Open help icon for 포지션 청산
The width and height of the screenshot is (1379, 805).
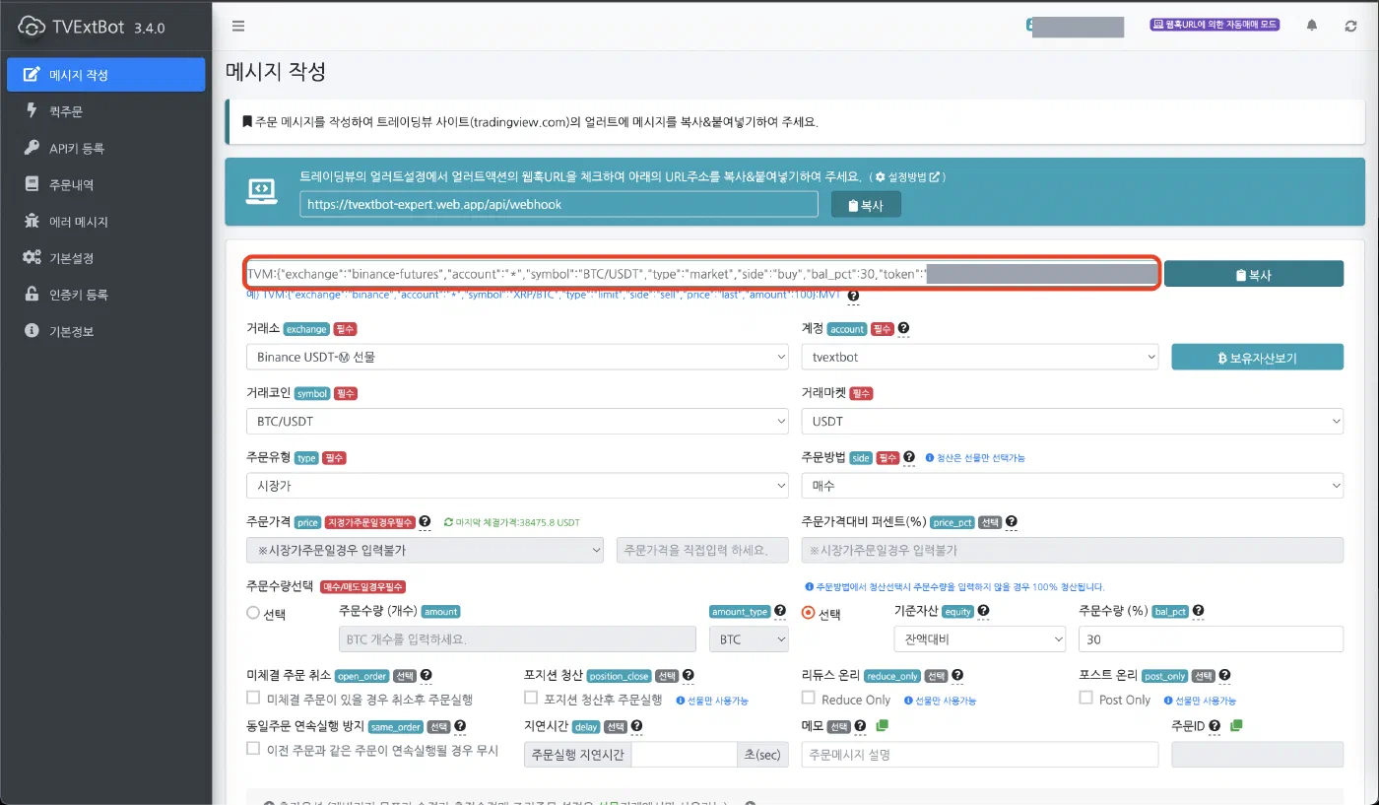coord(688,675)
